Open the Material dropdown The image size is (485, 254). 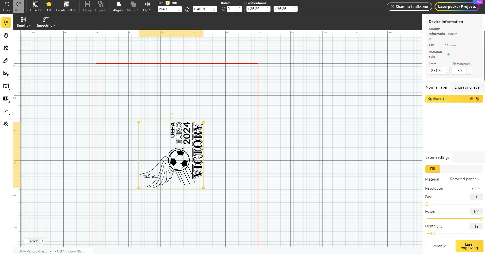465,179
